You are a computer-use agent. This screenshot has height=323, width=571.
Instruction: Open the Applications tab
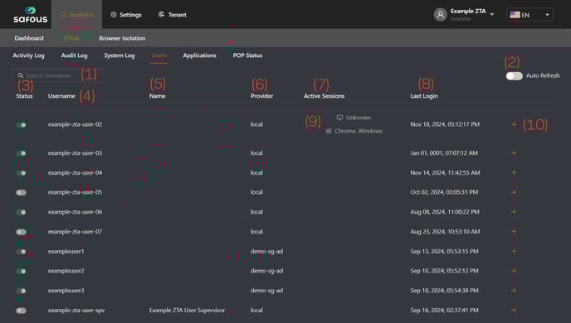pos(199,55)
